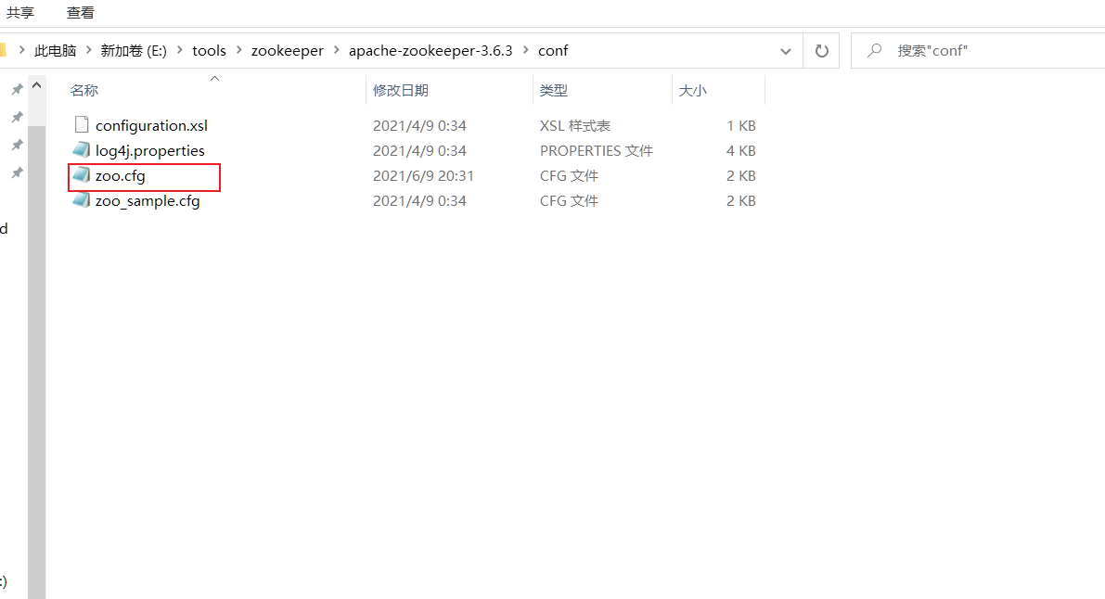Click PROPERTIES 文件 type cell

(597, 151)
